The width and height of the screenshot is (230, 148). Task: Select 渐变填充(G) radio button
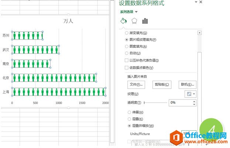(x=127, y=33)
